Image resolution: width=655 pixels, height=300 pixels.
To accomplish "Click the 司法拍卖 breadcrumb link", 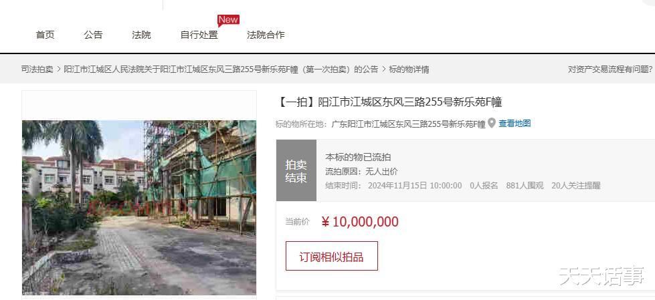I will (x=37, y=69).
